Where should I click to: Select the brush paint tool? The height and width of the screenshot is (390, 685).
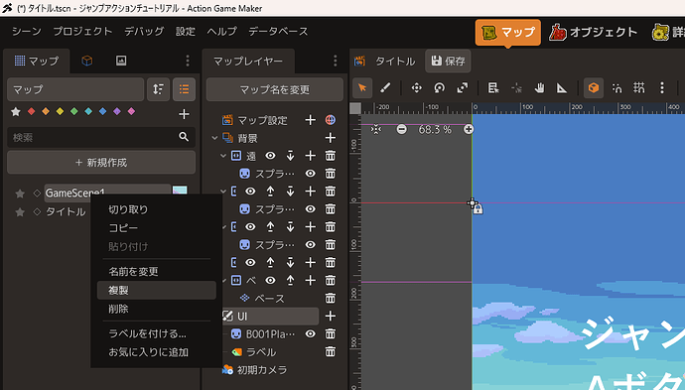point(385,87)
